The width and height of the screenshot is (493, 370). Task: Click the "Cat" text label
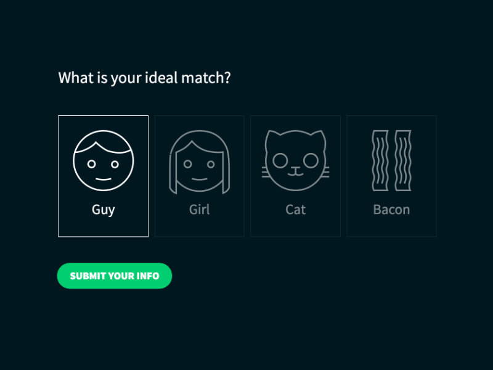click(295, 210)
